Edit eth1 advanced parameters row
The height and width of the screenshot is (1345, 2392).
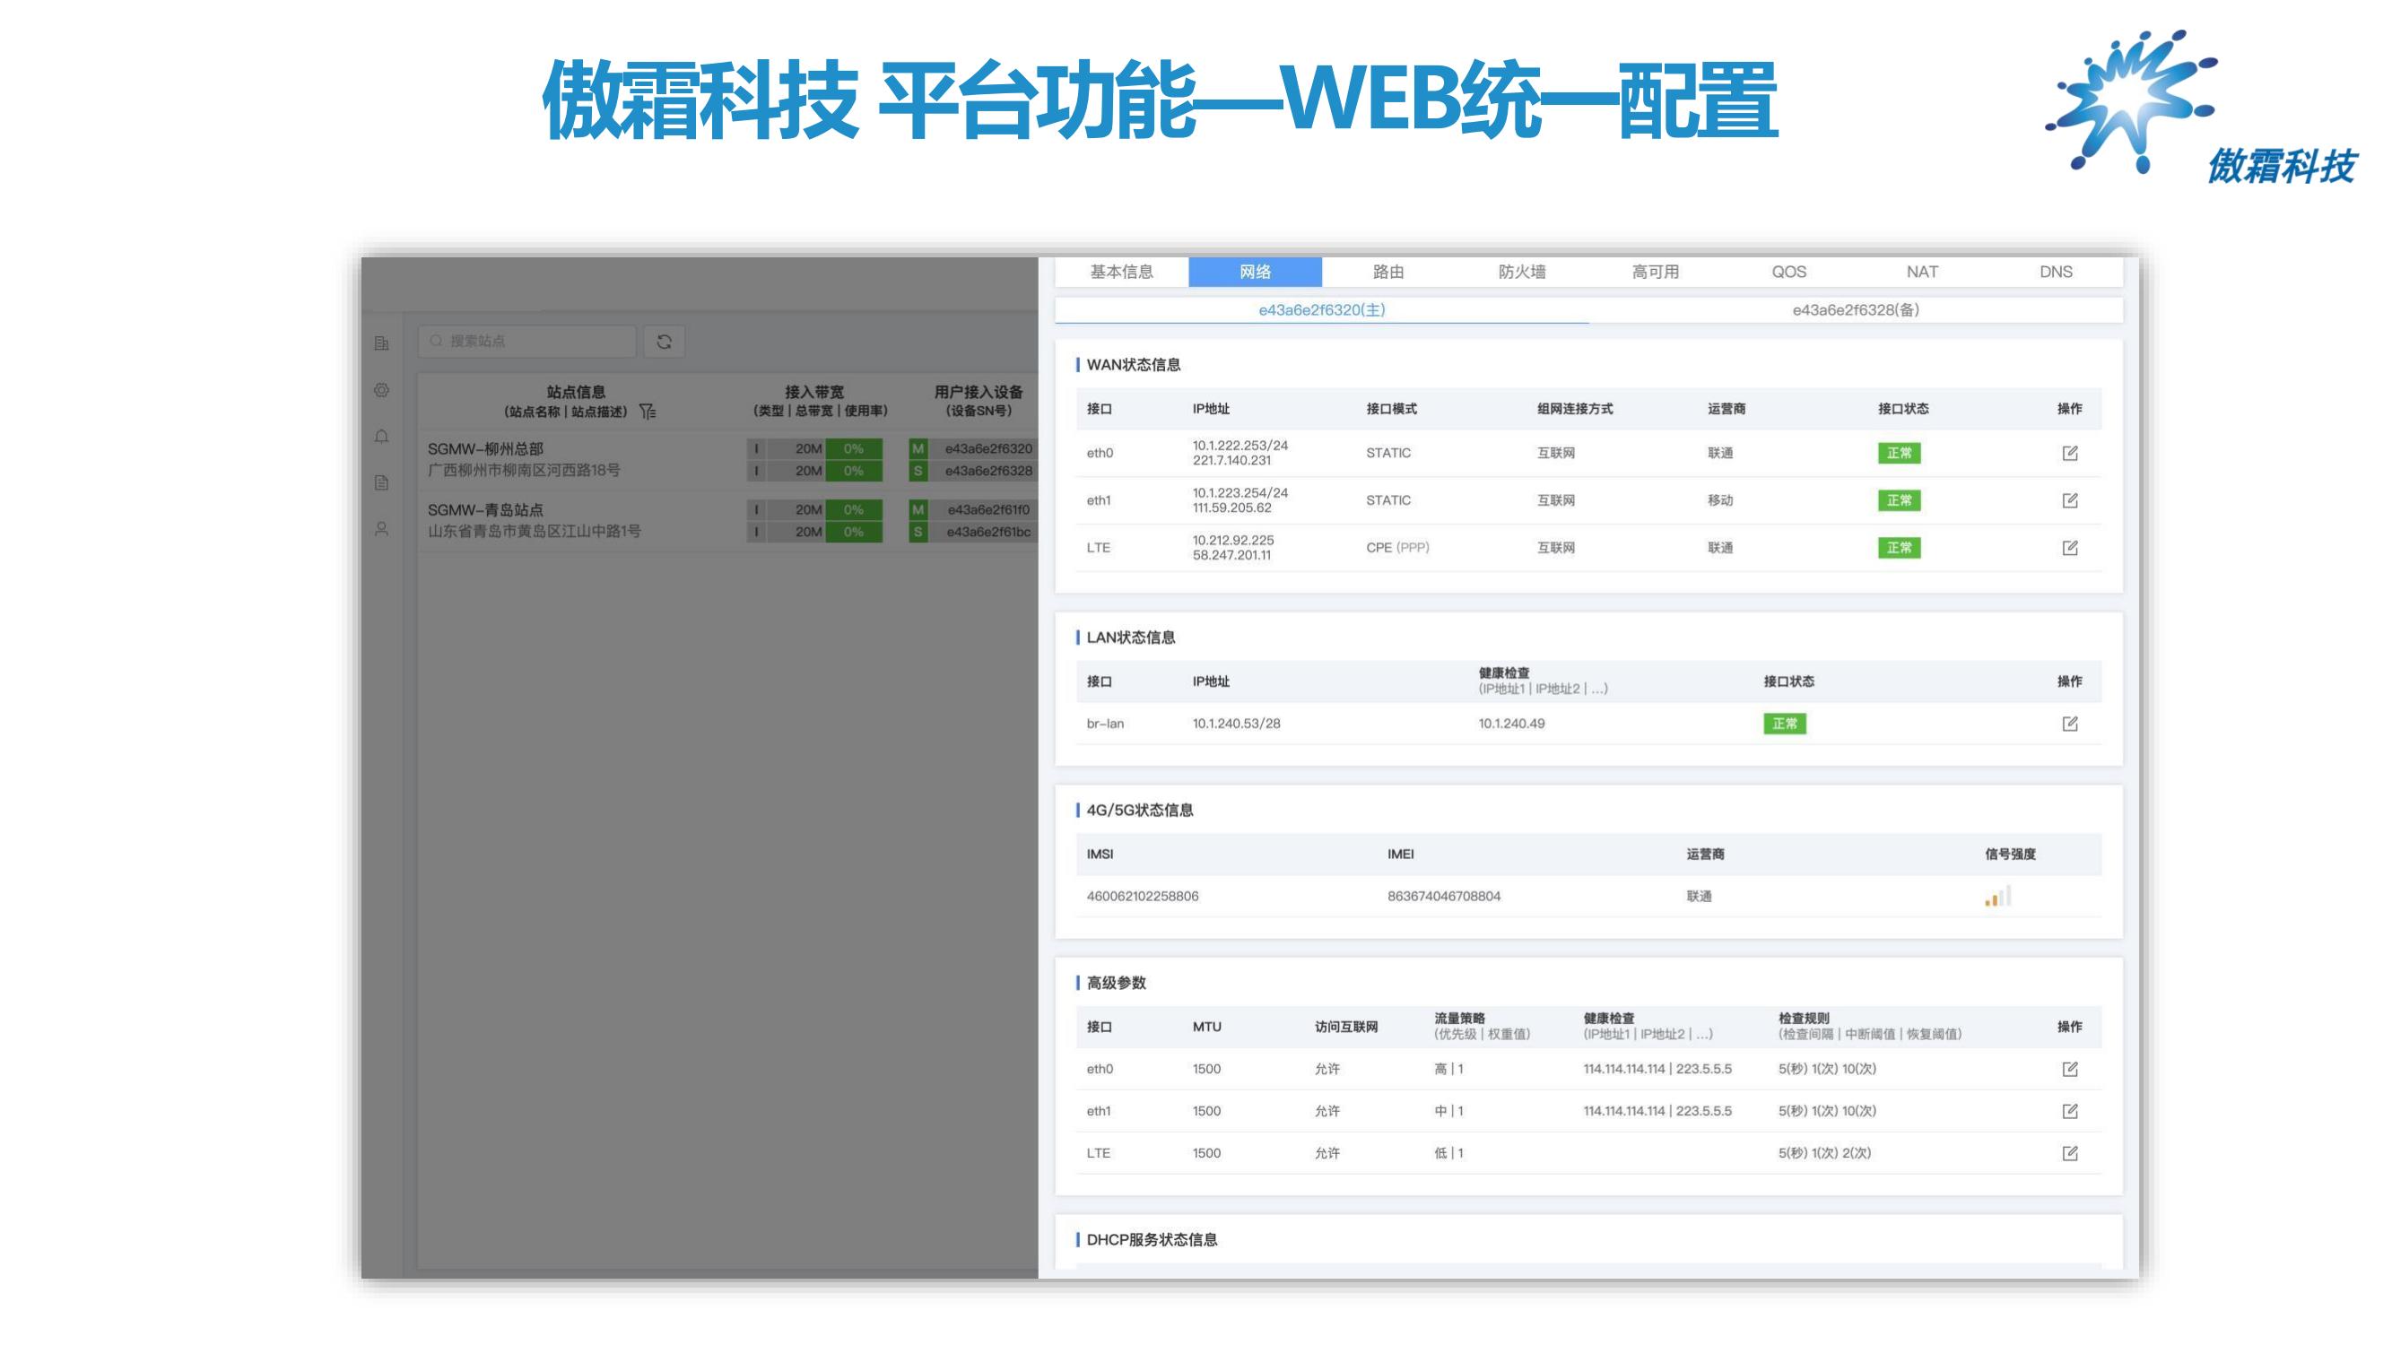[x=2069, y=1111]
